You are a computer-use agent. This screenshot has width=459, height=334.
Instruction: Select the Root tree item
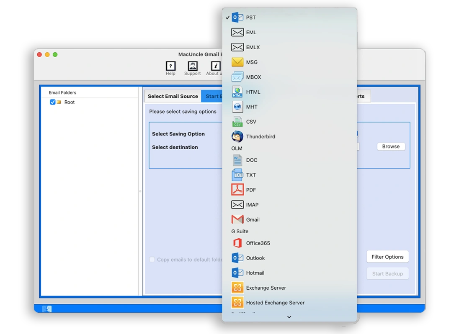tap(70, 102)
